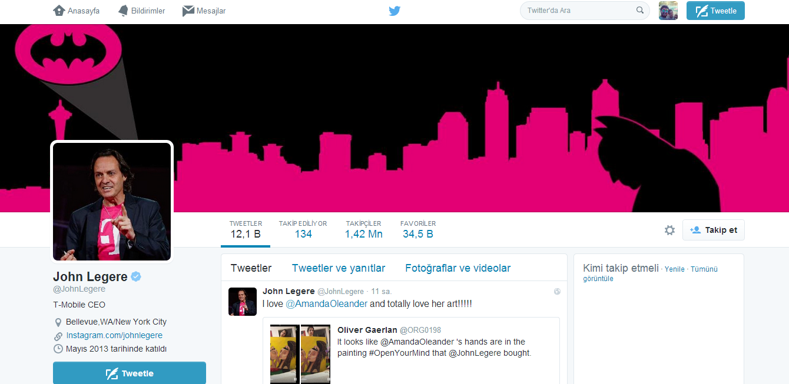Go to Anasayfa home icon
789x384 pixels.
(59, 11)
